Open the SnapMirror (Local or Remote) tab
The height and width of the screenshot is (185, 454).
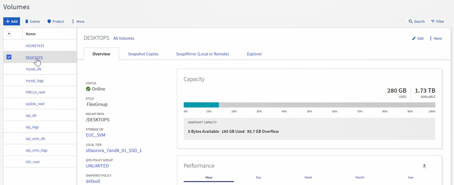202,54
